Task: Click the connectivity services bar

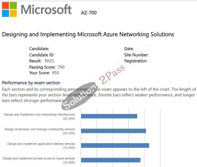Action: [113, 131]
